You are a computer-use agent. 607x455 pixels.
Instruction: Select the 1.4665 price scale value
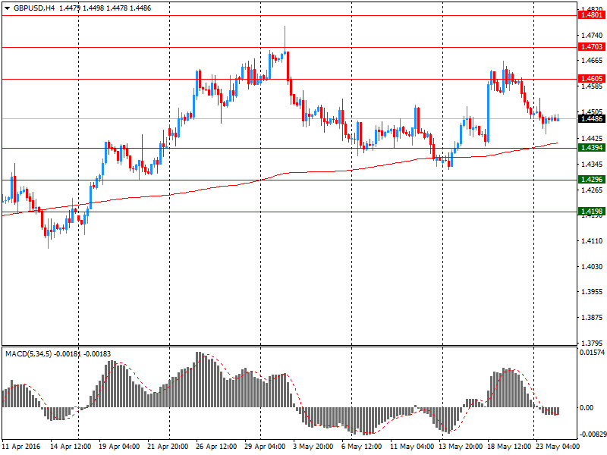coord(592,61)
